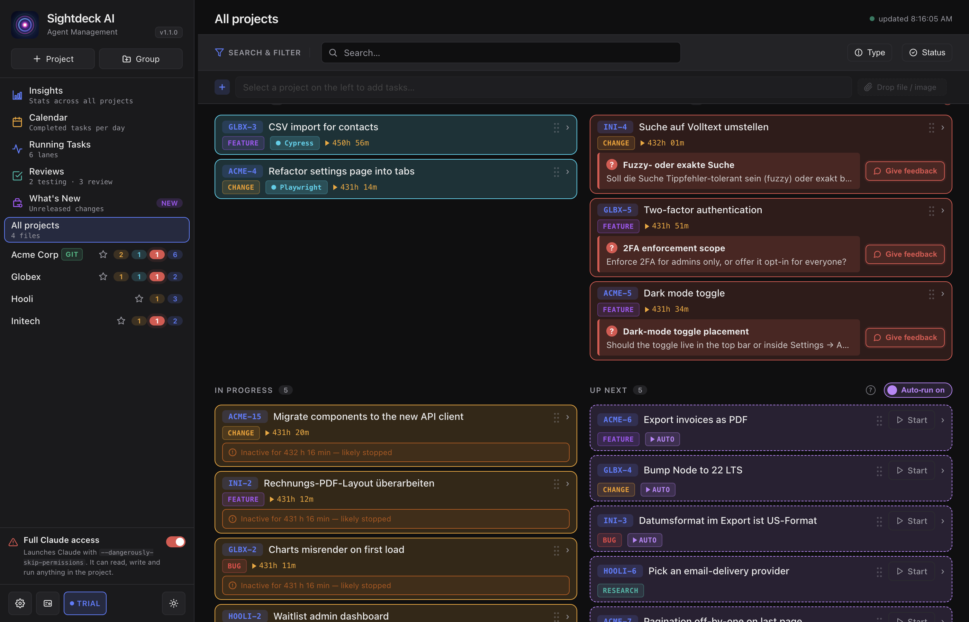Start the Bump Node to 22 LTS task
Image resolution: width=969 pixels, height=622 pixels.
pyautogui.click(x=912, y=471)
